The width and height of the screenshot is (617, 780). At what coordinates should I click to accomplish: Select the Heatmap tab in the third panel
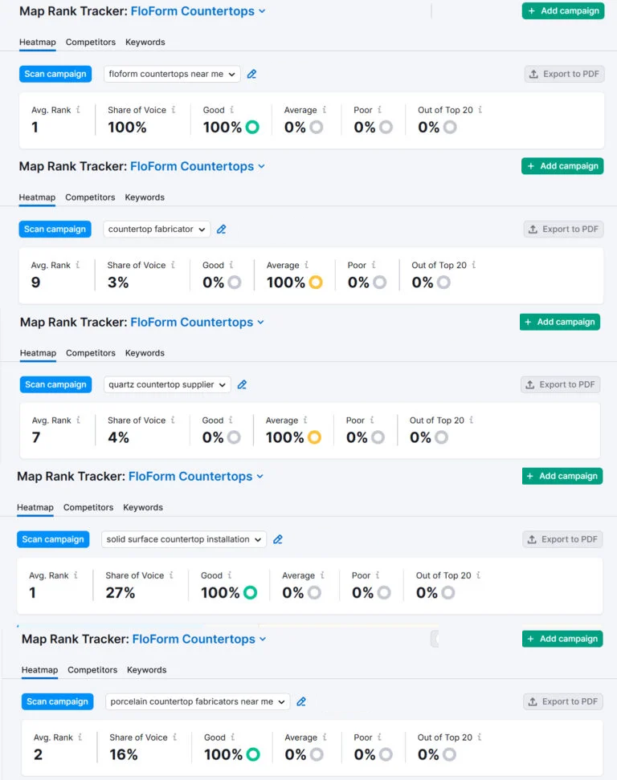tap(38, 353)
